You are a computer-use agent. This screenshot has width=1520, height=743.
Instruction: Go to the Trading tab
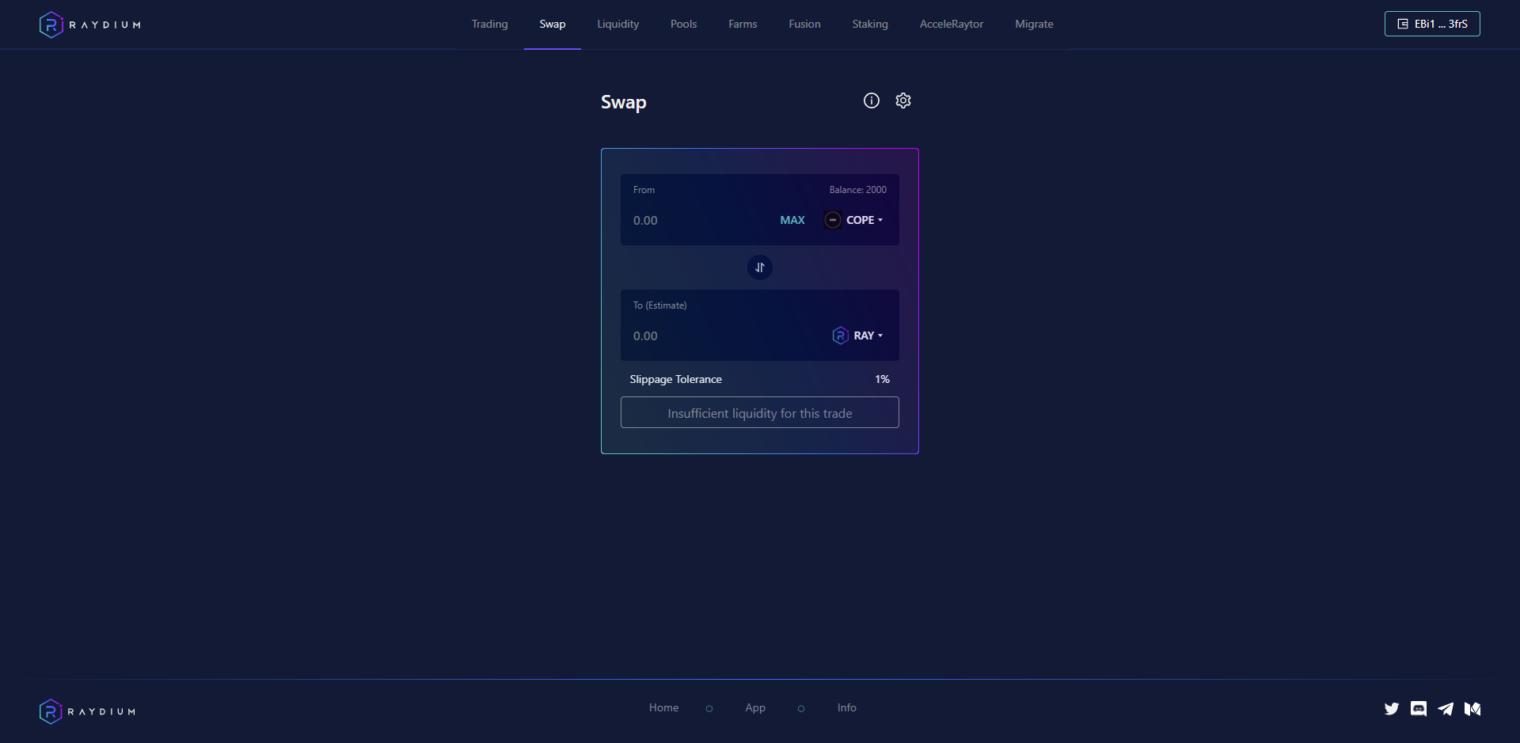point(490,25)
